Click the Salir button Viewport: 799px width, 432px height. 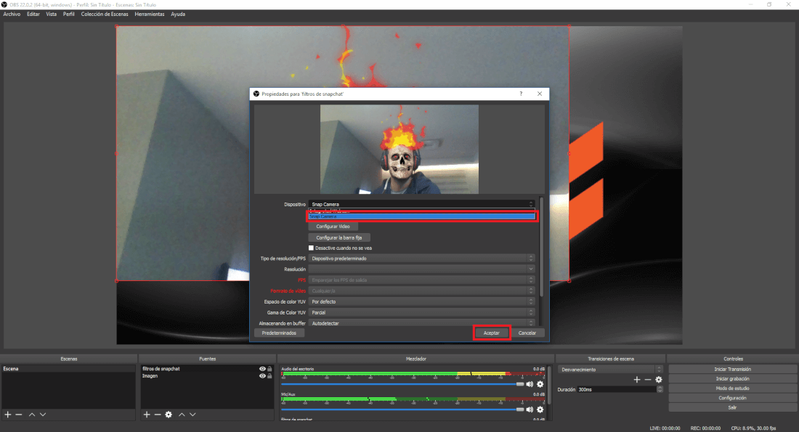tap(733, 407)
